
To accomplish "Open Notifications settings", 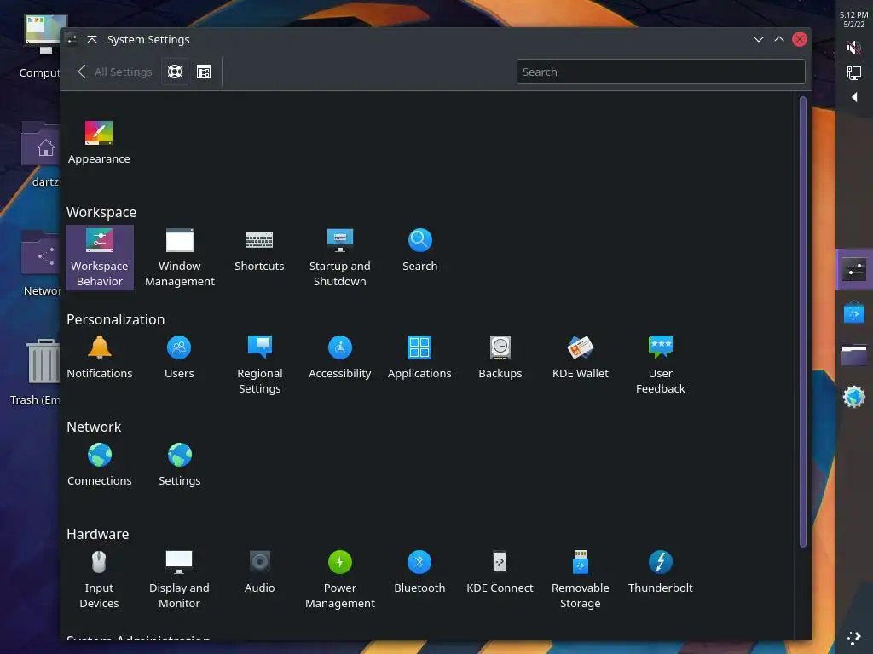I will coord(100,358).
